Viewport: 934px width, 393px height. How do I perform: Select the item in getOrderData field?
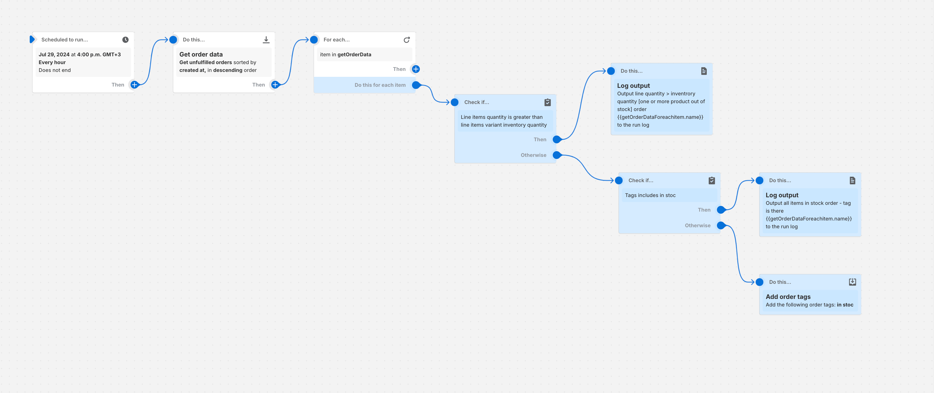(364, 54)
